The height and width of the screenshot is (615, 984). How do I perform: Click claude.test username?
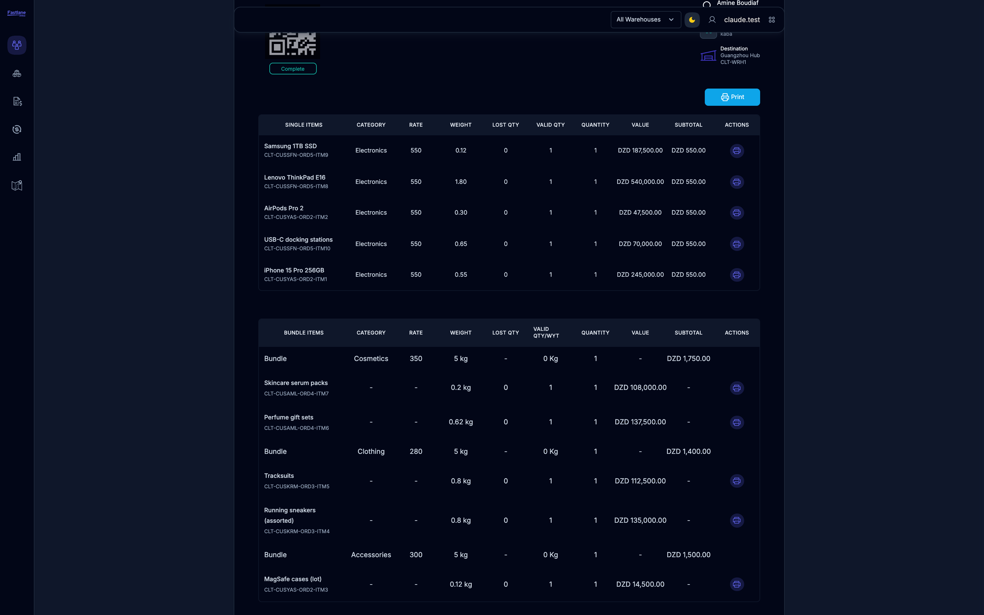click(x=742, y=19)
